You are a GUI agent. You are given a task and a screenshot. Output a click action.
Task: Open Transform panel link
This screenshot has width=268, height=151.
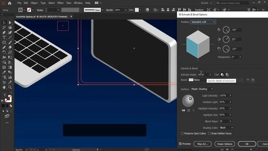(199, 10)
